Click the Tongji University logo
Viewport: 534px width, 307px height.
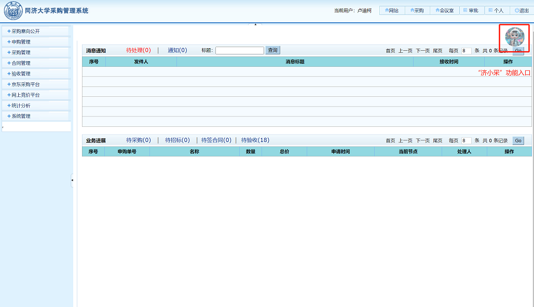13,11
